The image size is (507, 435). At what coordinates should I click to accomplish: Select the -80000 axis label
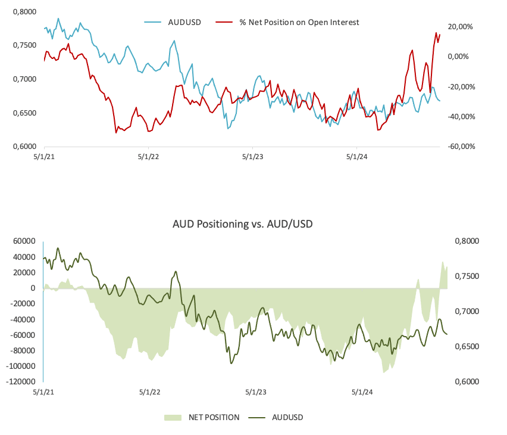point(23,350)
